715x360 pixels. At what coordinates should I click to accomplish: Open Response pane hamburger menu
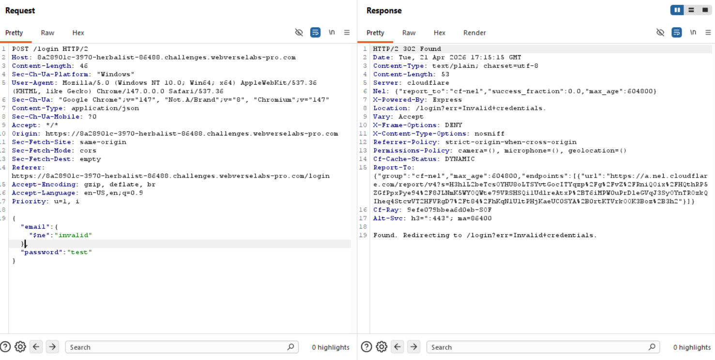(x=708, y=32)
